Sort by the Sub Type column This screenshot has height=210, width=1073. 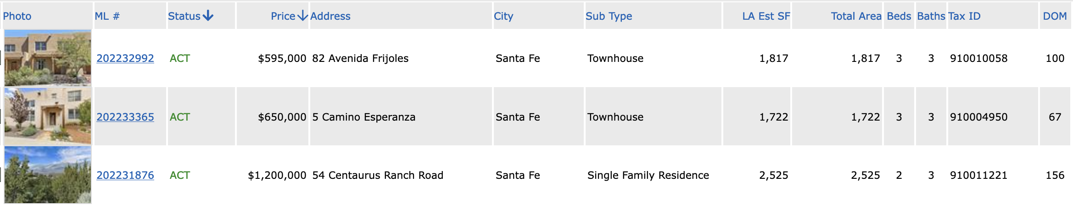pos(609,16)
